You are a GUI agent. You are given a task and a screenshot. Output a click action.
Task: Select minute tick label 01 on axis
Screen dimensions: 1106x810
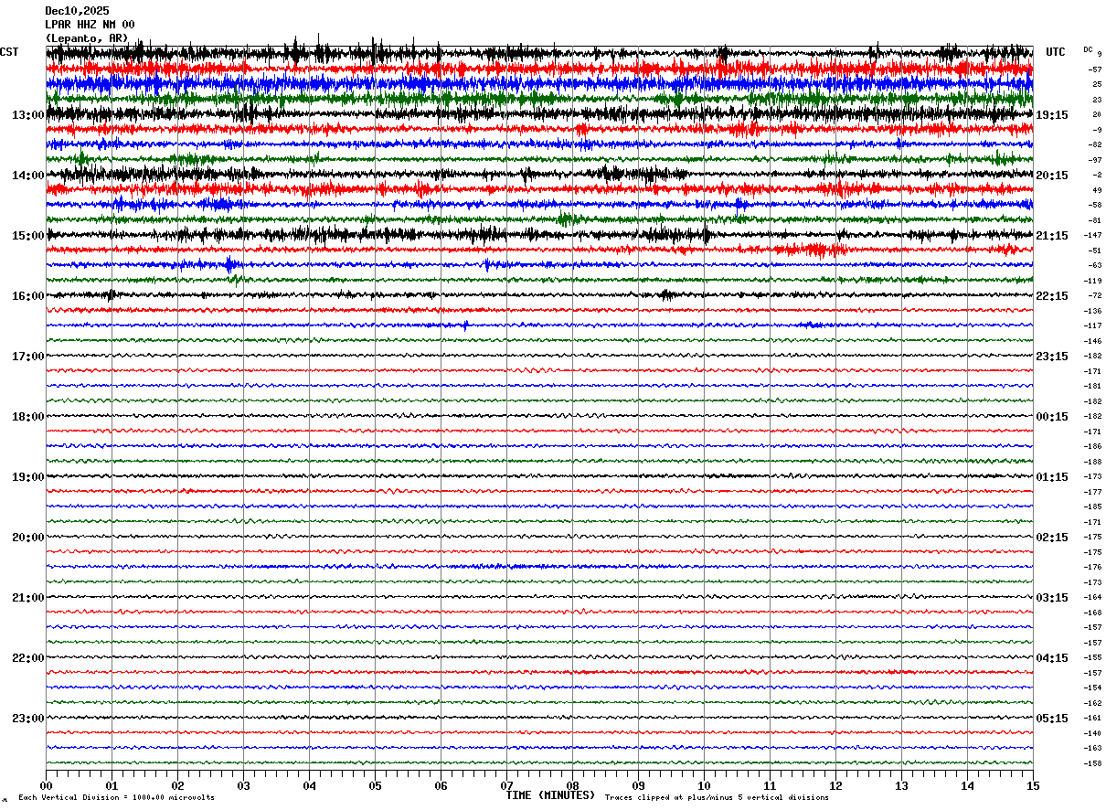pyautogui.click(x=112, y=785)
